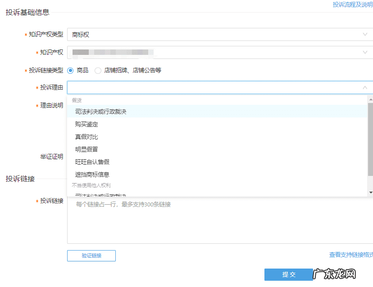The image size is (373, 287).
Task: Open 投诉流程及说明 link
Action: tap(352, 4)
